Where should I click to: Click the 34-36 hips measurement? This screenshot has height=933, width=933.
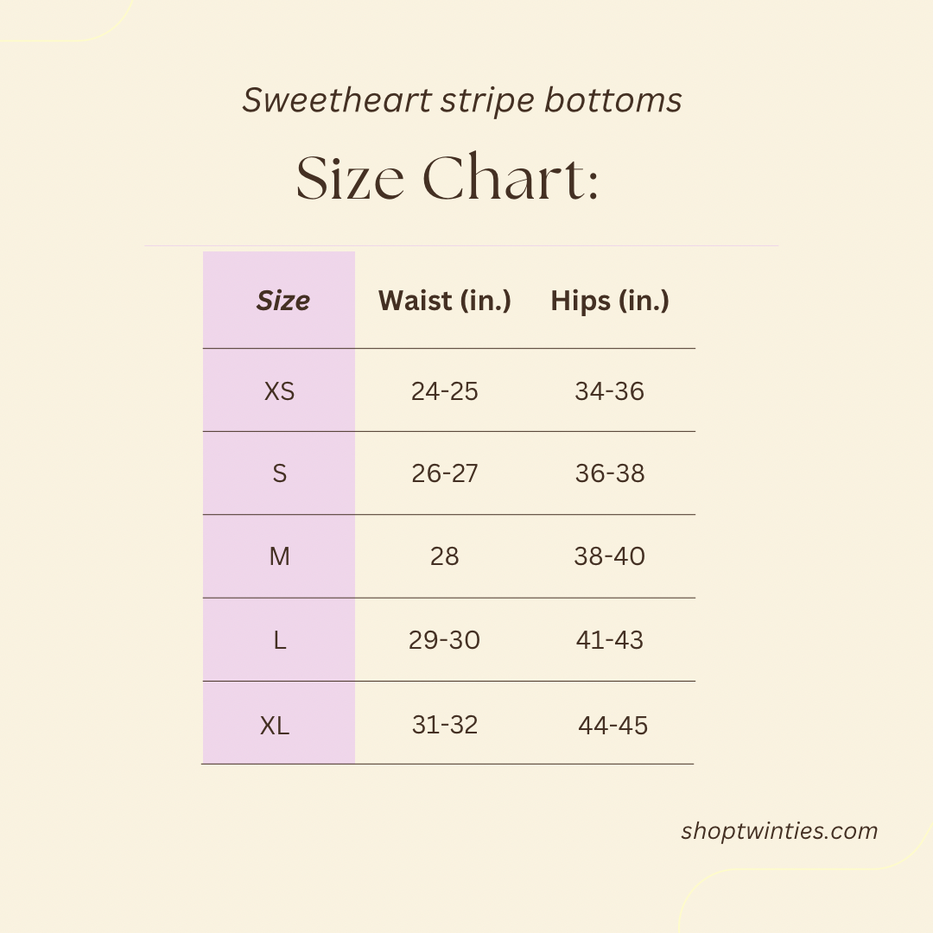(x=610, y=391)
